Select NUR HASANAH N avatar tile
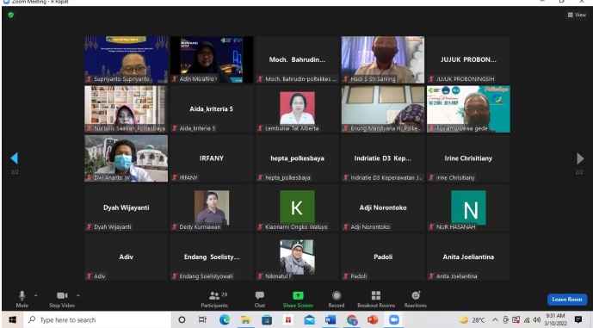 click(x=468, y=207)
